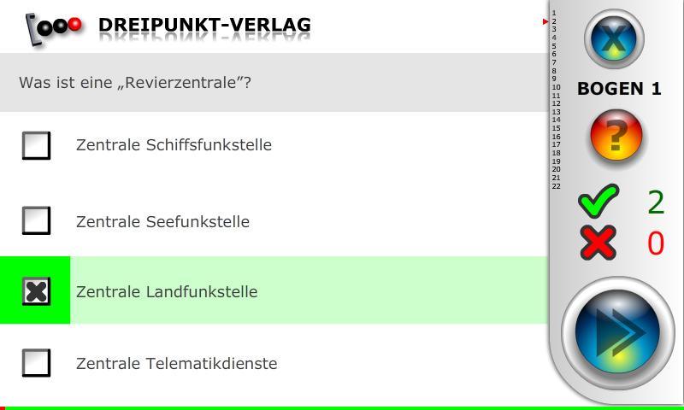Image resolution: width=684 pixels, height=410 pixels.
Task: Uncheck the Zentrale Landfunkstelle checkbox
Action: [x=36, y=291]
